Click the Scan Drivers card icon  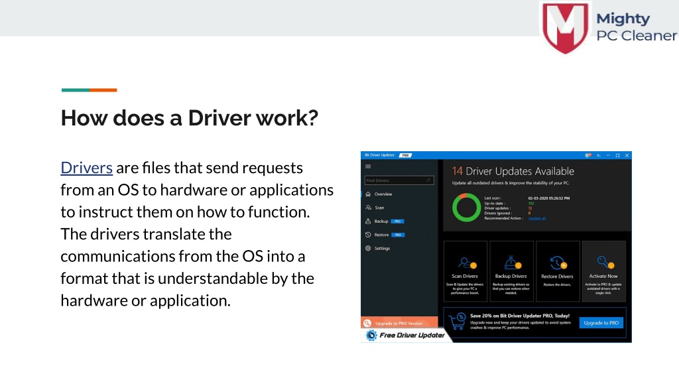[x=467, y=263]
